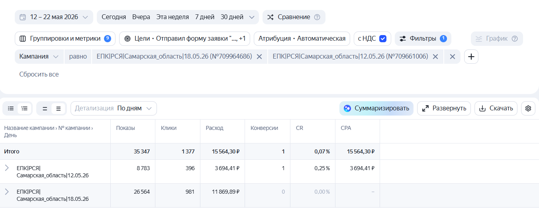539x210 pixels.
Task: Sort by the Конверсии column header
Action: click(265, 128)
